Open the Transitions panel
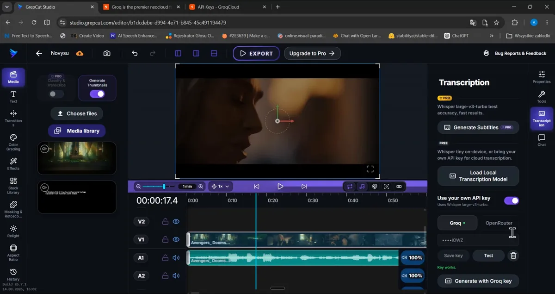The height and width of the screenshot is (294, 555). 13,119
